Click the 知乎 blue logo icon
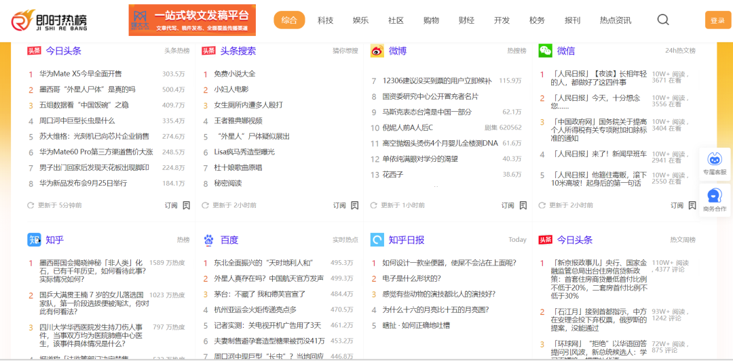 pos(34,240)
